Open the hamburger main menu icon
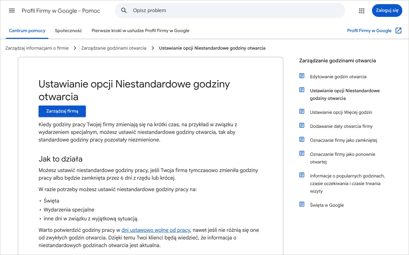The width and height of the screenshot is (409, 255). (x=12, y=10)
